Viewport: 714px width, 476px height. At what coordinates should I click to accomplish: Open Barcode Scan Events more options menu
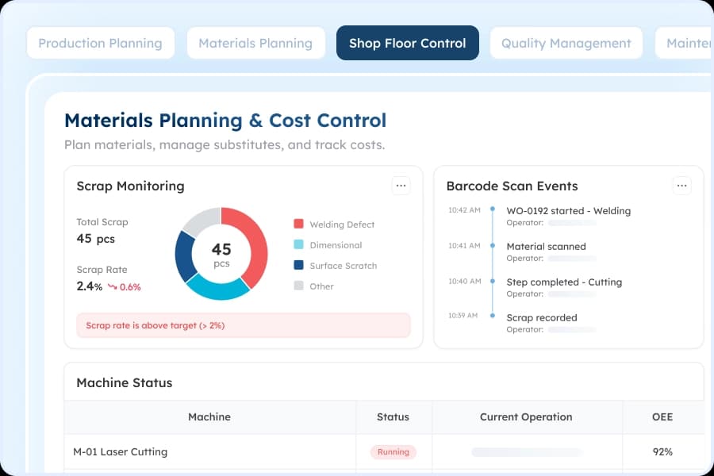click(x=681, y=186)
